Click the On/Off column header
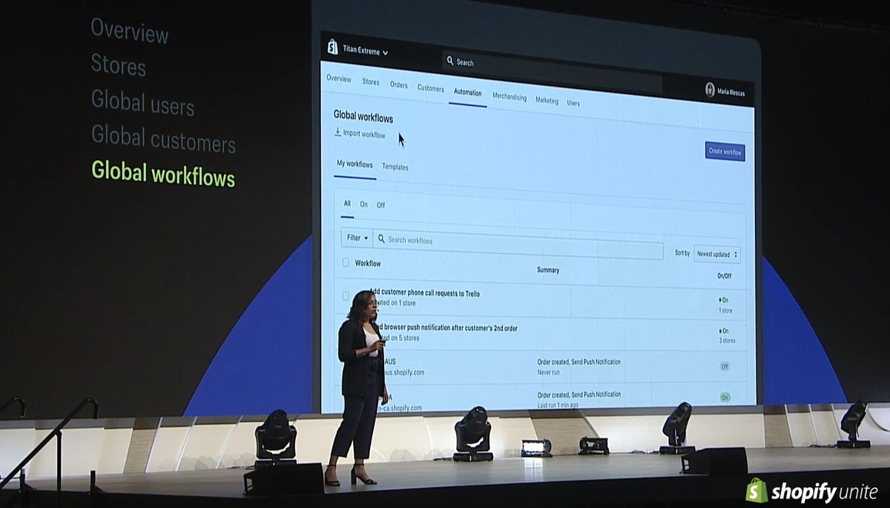 [725, 275]
